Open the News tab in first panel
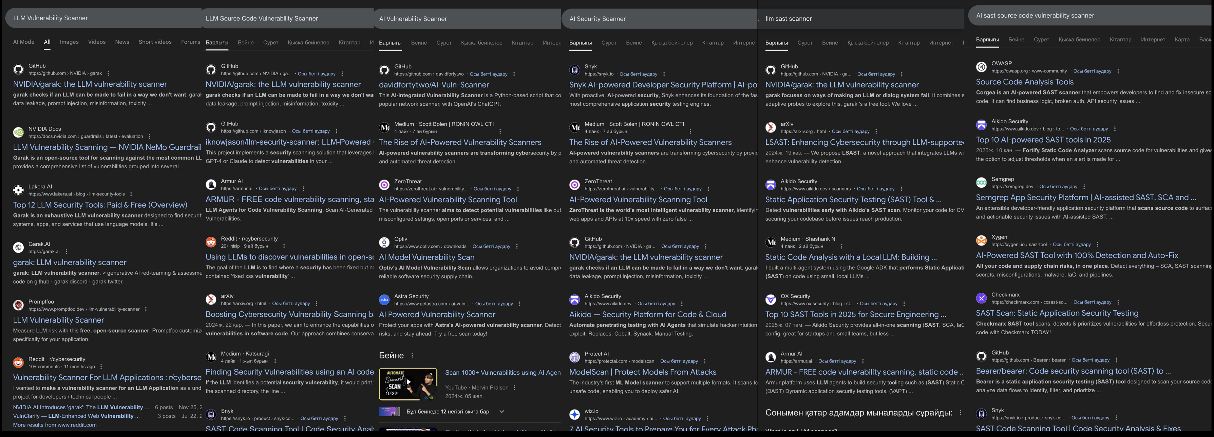The height and width of the screenshot is (437, 1214). pyautogui.click(x=122, y=42)
